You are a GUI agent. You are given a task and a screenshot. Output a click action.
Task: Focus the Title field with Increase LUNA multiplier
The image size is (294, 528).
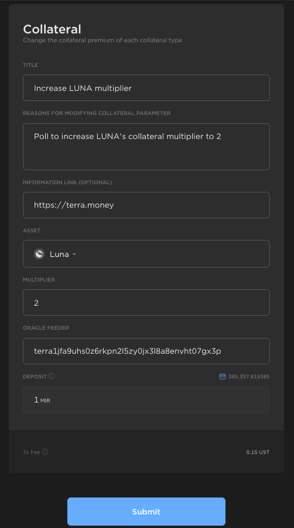(x=146, y=87)
